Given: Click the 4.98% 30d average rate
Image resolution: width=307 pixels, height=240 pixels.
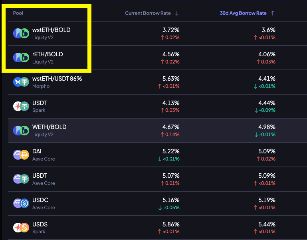Looking at the screenshot, I should [x=267, y=127].
